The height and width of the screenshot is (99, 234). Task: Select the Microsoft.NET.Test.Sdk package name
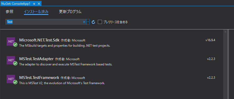(x=39, y=40)
